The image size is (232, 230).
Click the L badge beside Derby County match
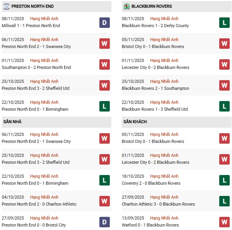224,22
